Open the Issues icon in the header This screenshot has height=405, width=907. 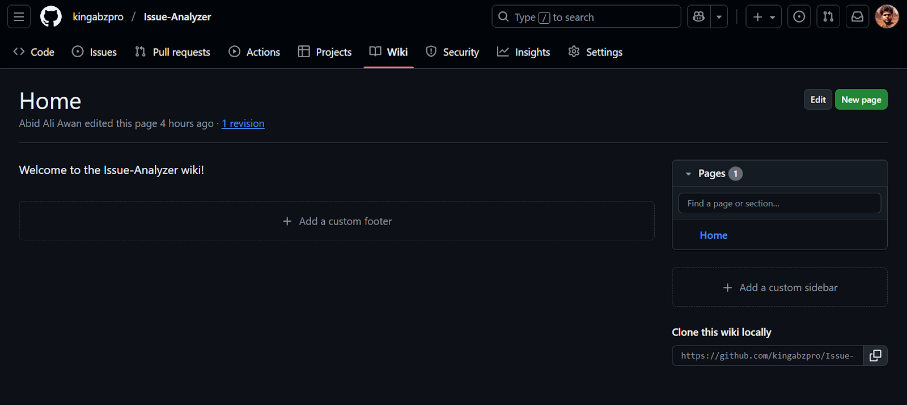coord(799,17)
